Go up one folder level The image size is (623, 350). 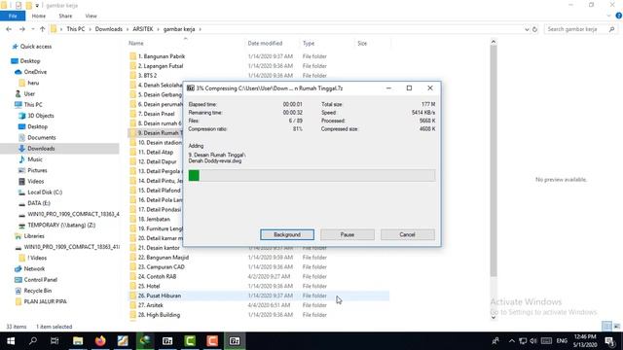[x=42, y=29]
